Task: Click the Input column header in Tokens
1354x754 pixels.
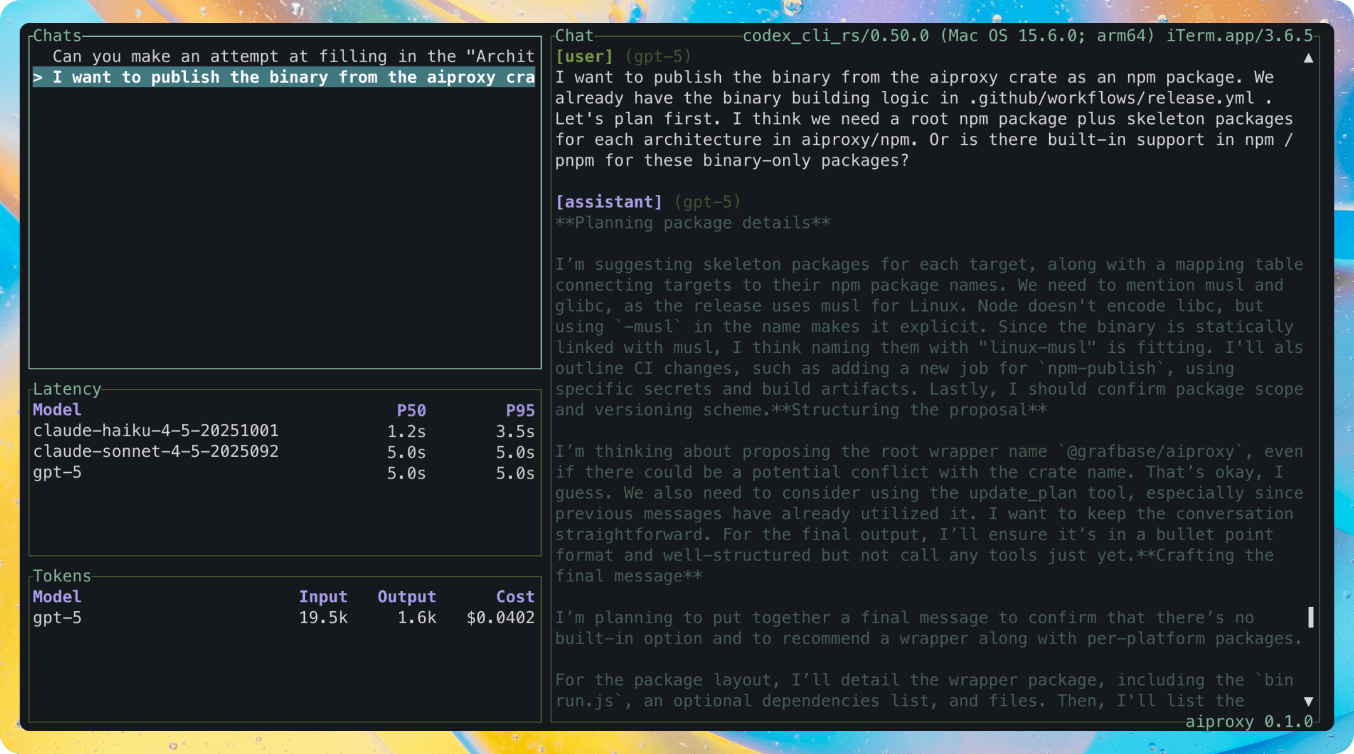Action: click(323, 597)
